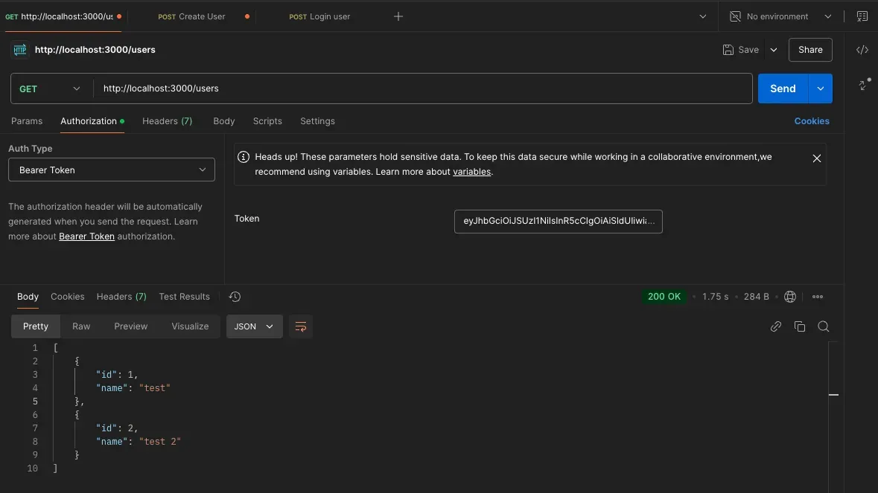Follow the Cookies link
This screenshot has width=878, height=493.
coord(811,121)
